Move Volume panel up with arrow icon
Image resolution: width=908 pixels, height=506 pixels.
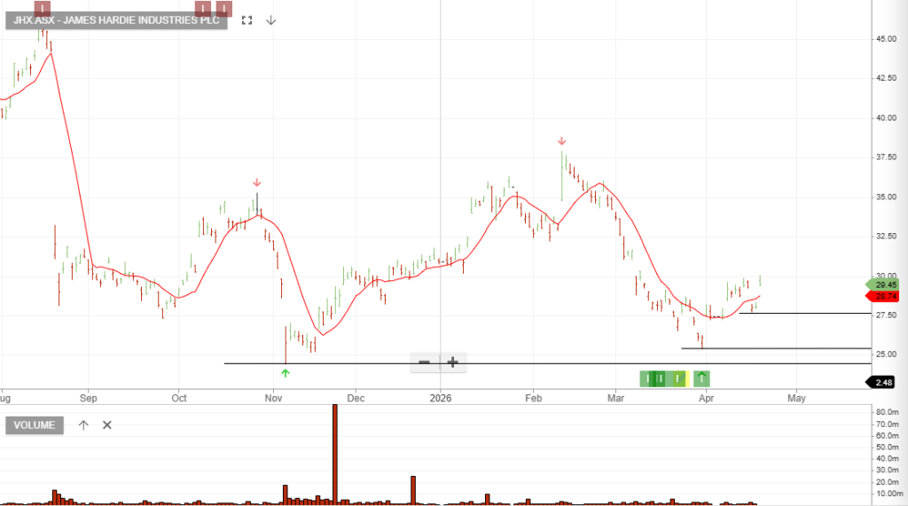83,425
